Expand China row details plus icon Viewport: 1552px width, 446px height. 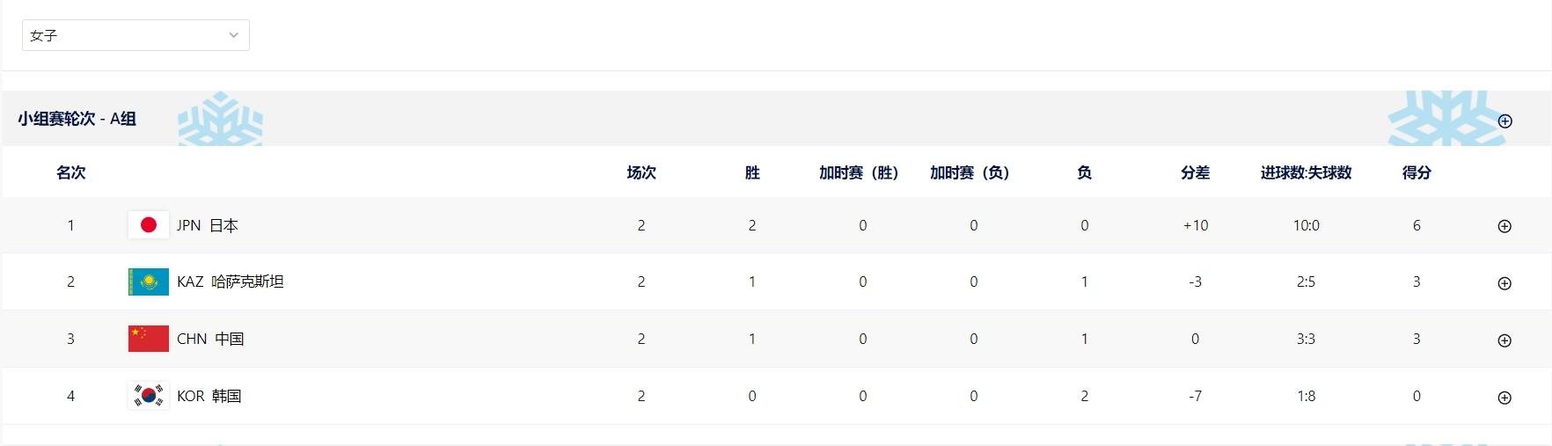point(1504,340)
